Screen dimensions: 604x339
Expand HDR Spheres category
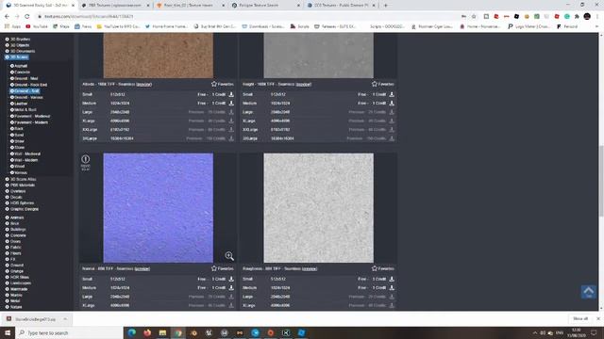pyautogui.click(x=8, y=203)
